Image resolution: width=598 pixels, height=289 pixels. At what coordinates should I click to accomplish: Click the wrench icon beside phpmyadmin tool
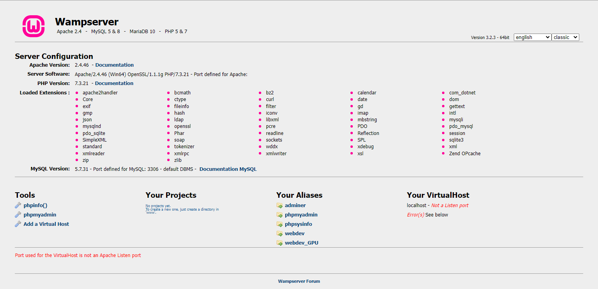(x=18, y=215)
